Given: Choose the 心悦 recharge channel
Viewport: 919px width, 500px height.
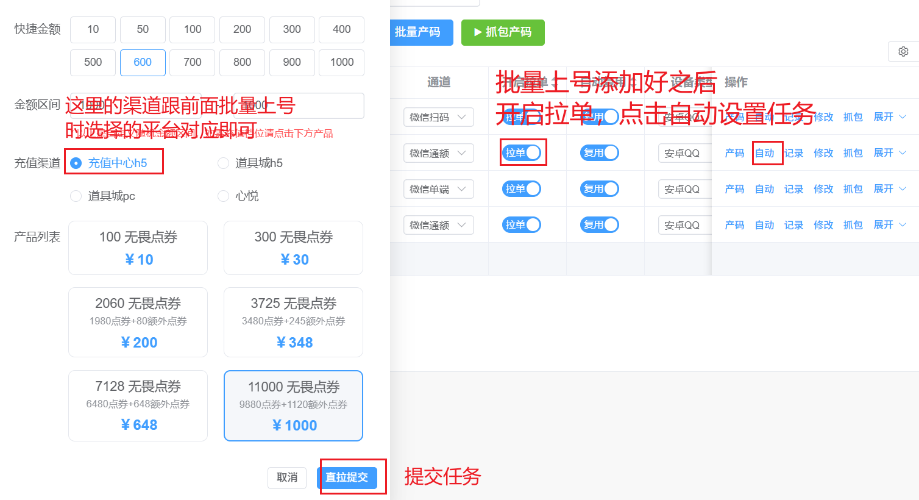Looking at the screenshot, I should [x=224, y=196].
